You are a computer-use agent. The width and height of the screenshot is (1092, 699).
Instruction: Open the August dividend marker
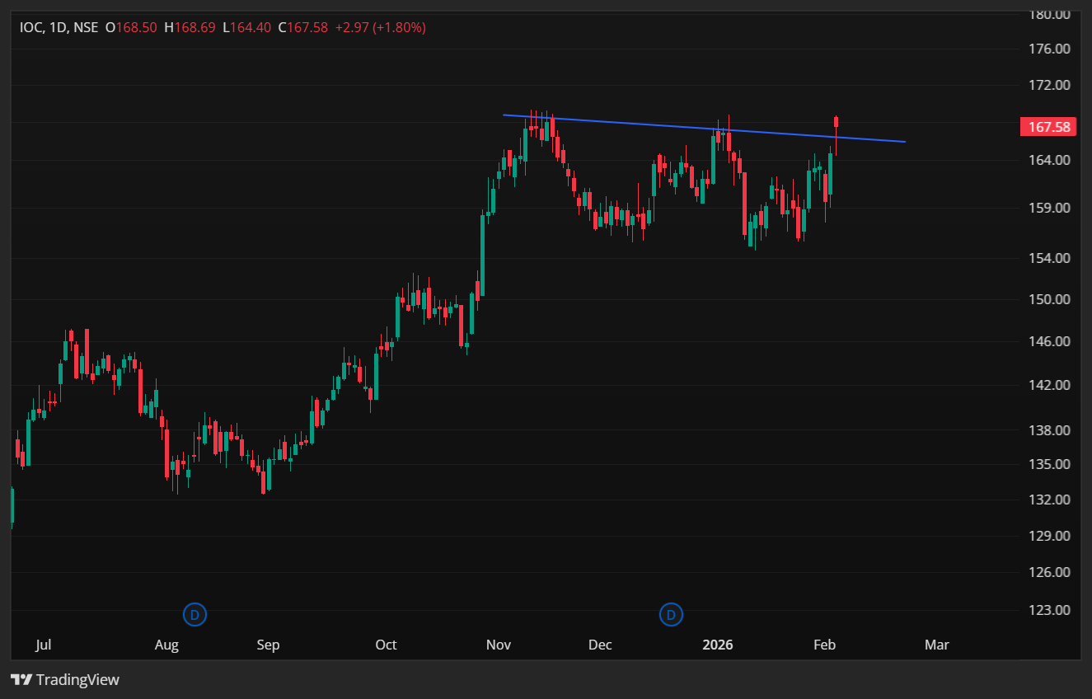194,614
